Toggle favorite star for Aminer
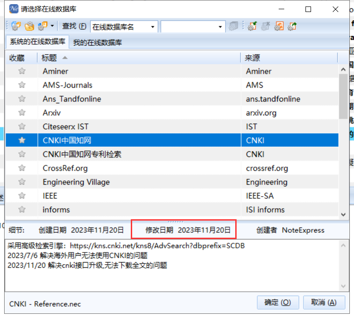 coord(22,71)
